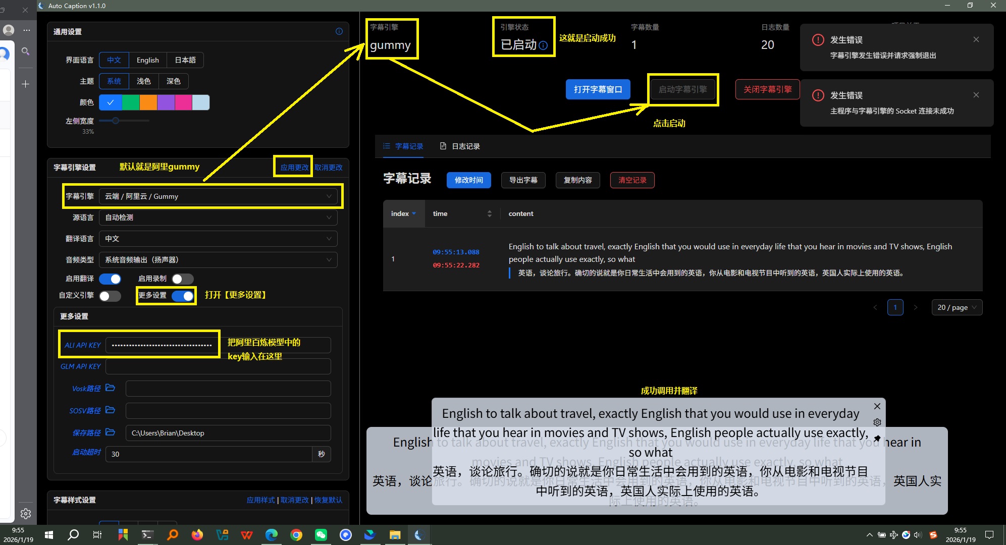
Task: Pin the floating subtitle window
Action: [877, 438]
